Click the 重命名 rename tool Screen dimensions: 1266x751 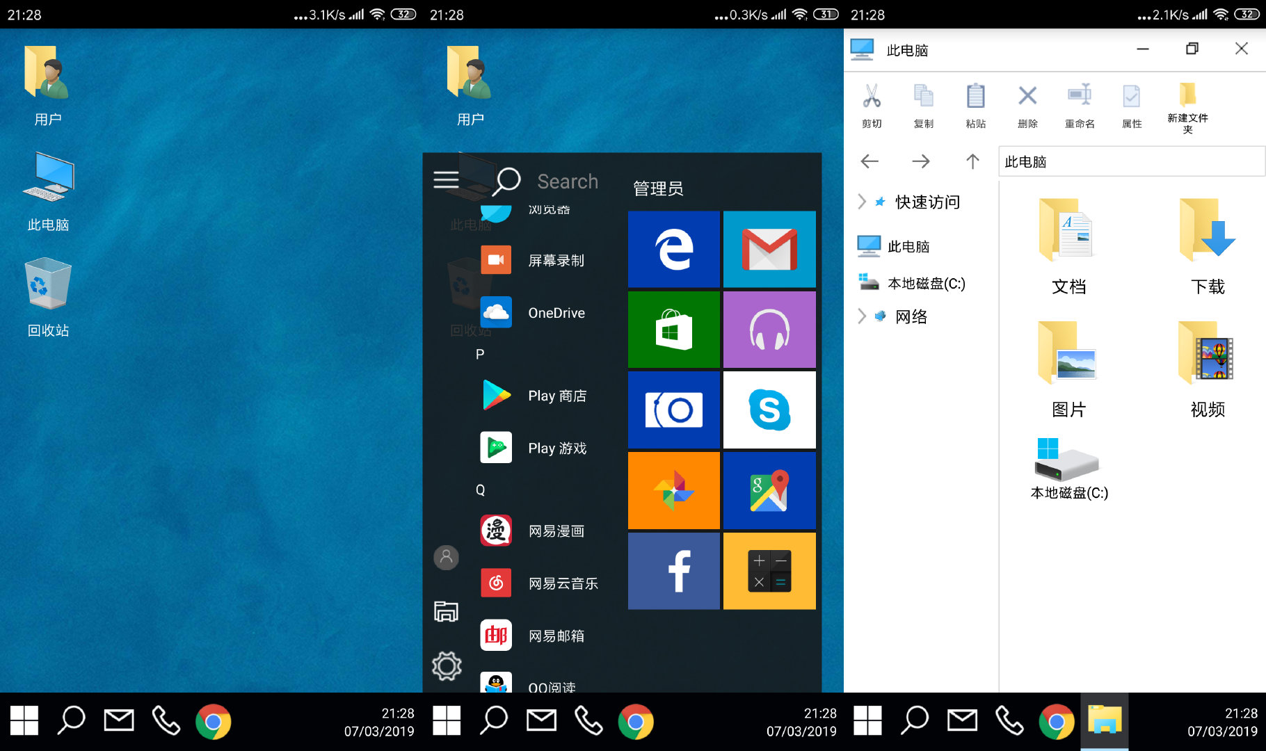pos(1078,106)
